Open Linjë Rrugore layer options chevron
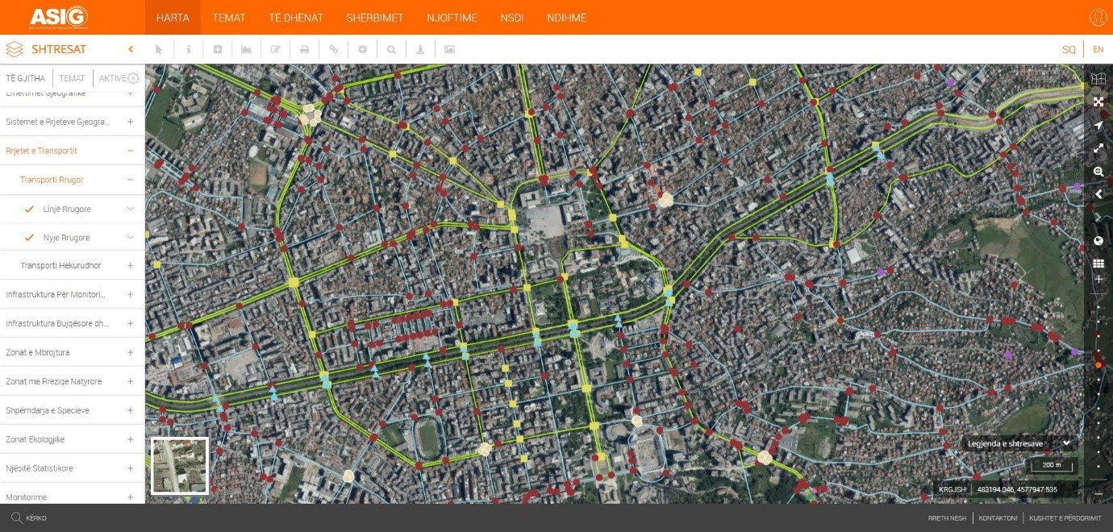 (x=130, y=209)
